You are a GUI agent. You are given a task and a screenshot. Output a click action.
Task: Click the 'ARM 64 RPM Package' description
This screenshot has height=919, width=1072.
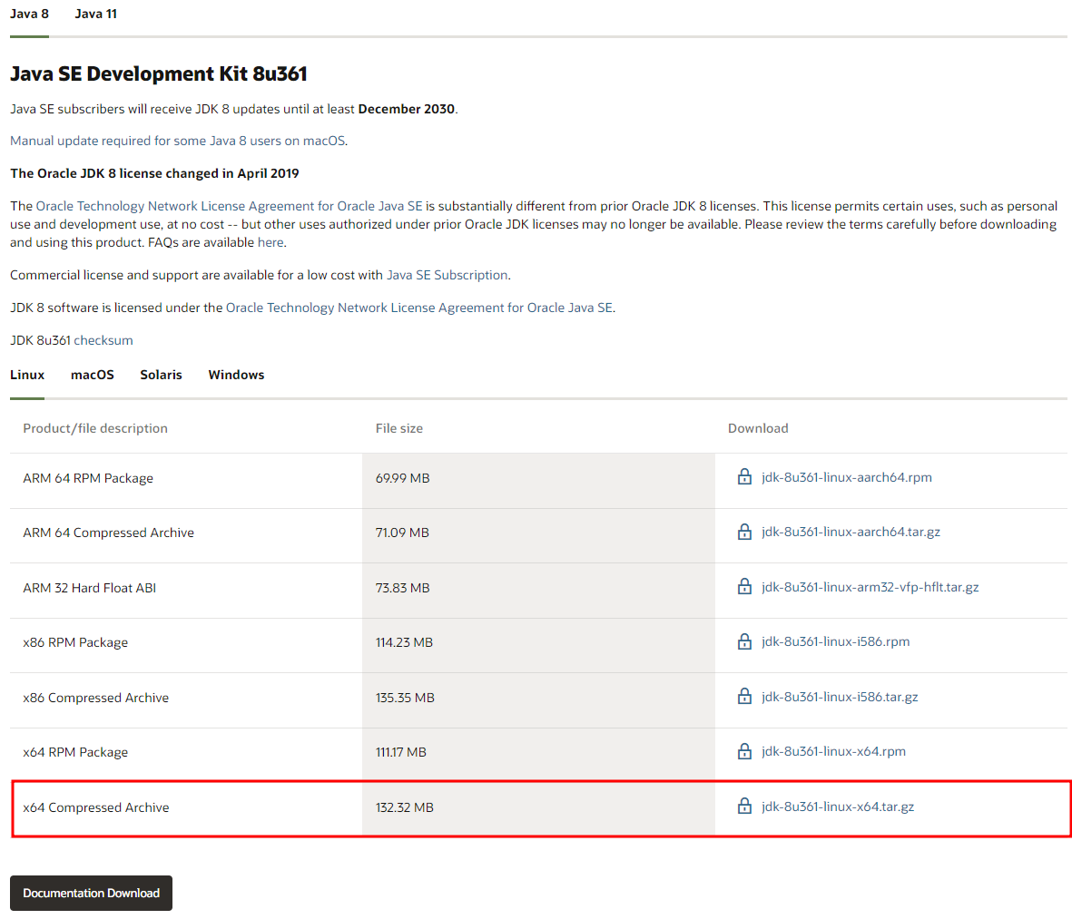(x=87, y=478)
